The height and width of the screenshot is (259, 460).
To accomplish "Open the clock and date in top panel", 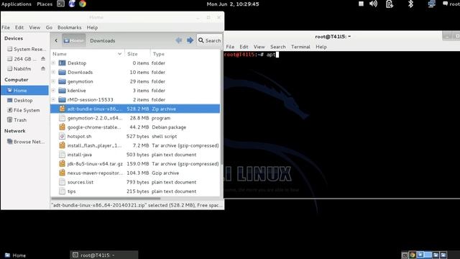I will [x=233, y=4].
